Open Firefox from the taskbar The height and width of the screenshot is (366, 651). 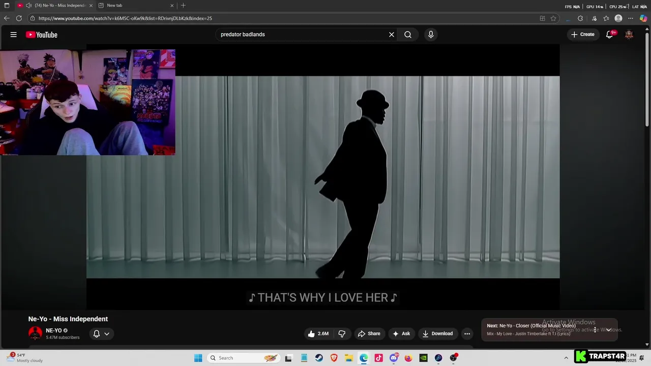tap(408, 358)
